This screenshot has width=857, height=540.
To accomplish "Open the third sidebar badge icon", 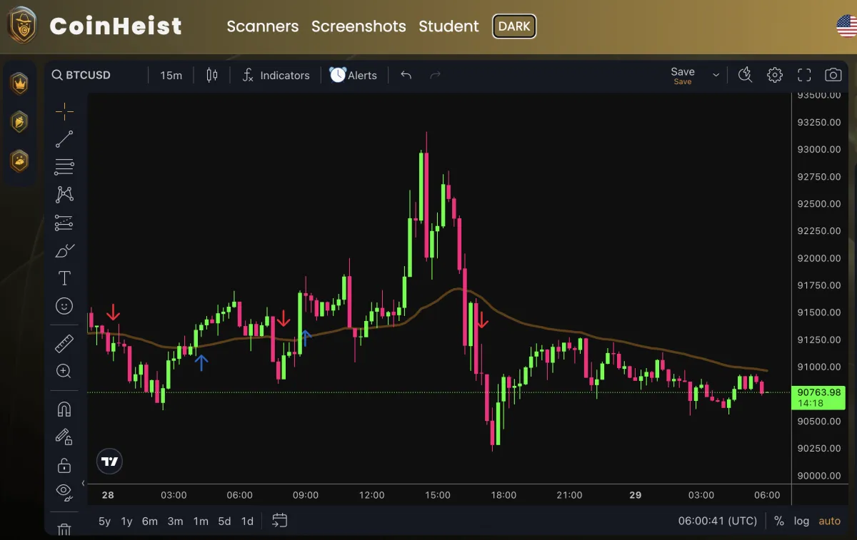I will 19,161.
